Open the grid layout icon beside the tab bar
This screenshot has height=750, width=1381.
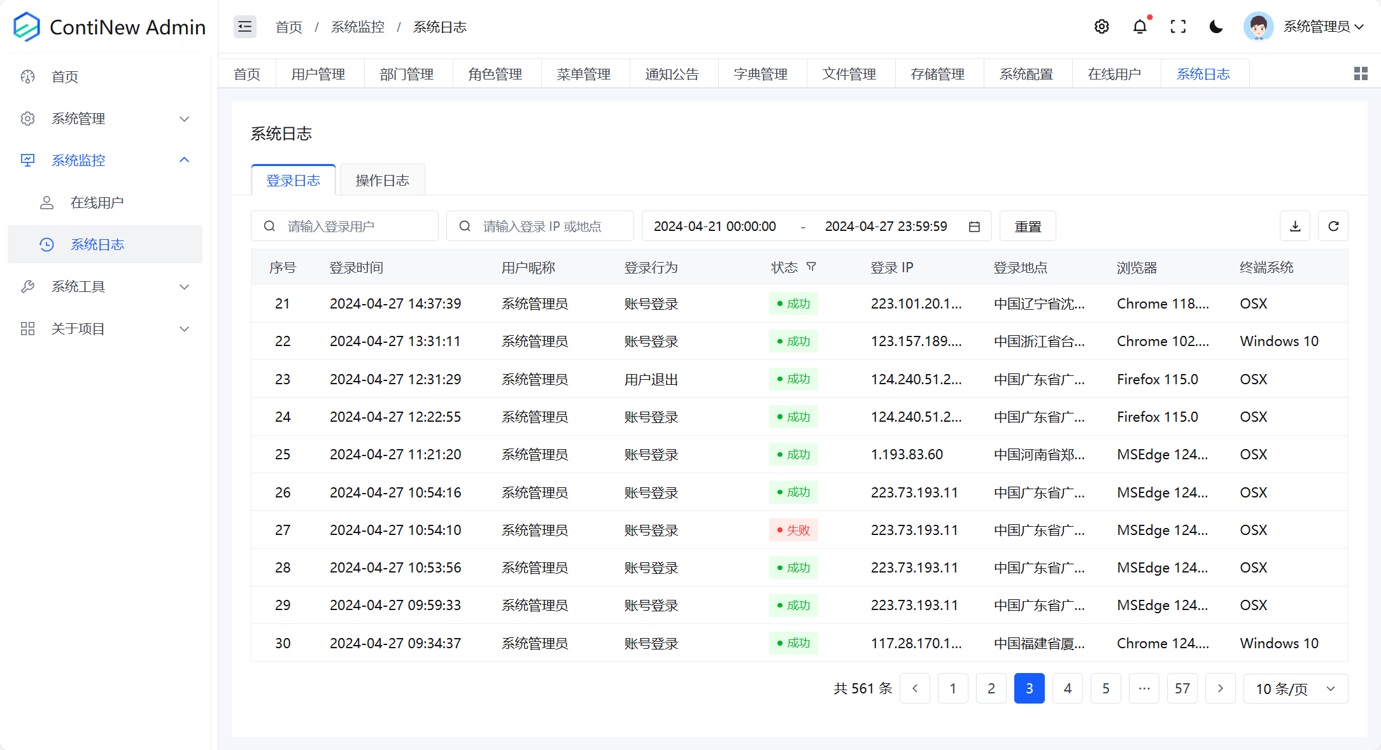coord(1361,73)
